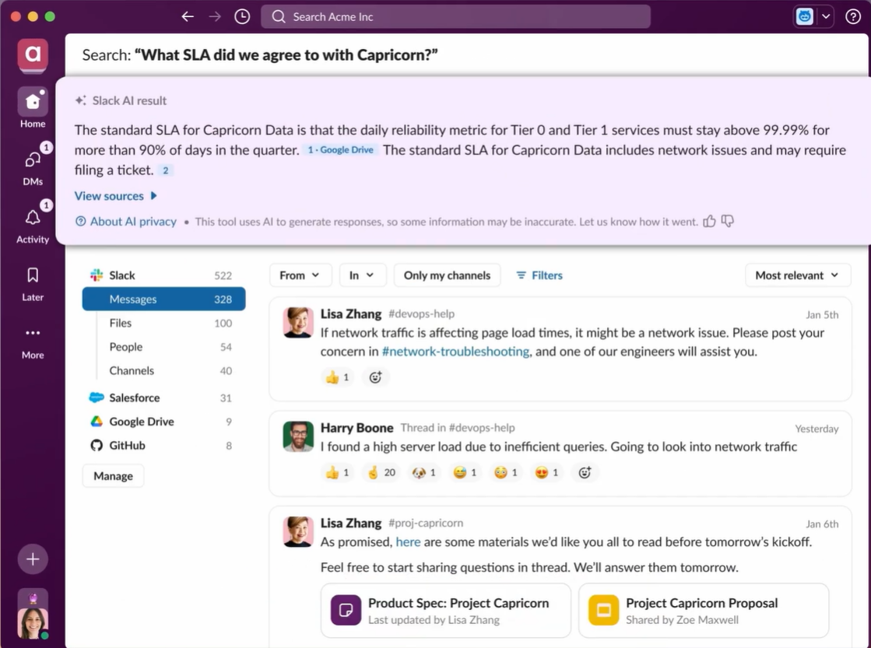The width and height of the screenshot is (871, 648).
Task: Select the Channels results tab
Action: pos(163,371)
